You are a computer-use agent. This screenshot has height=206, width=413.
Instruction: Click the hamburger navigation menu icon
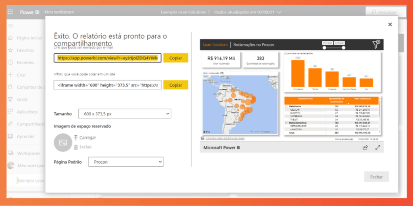[x=11, y=26]
